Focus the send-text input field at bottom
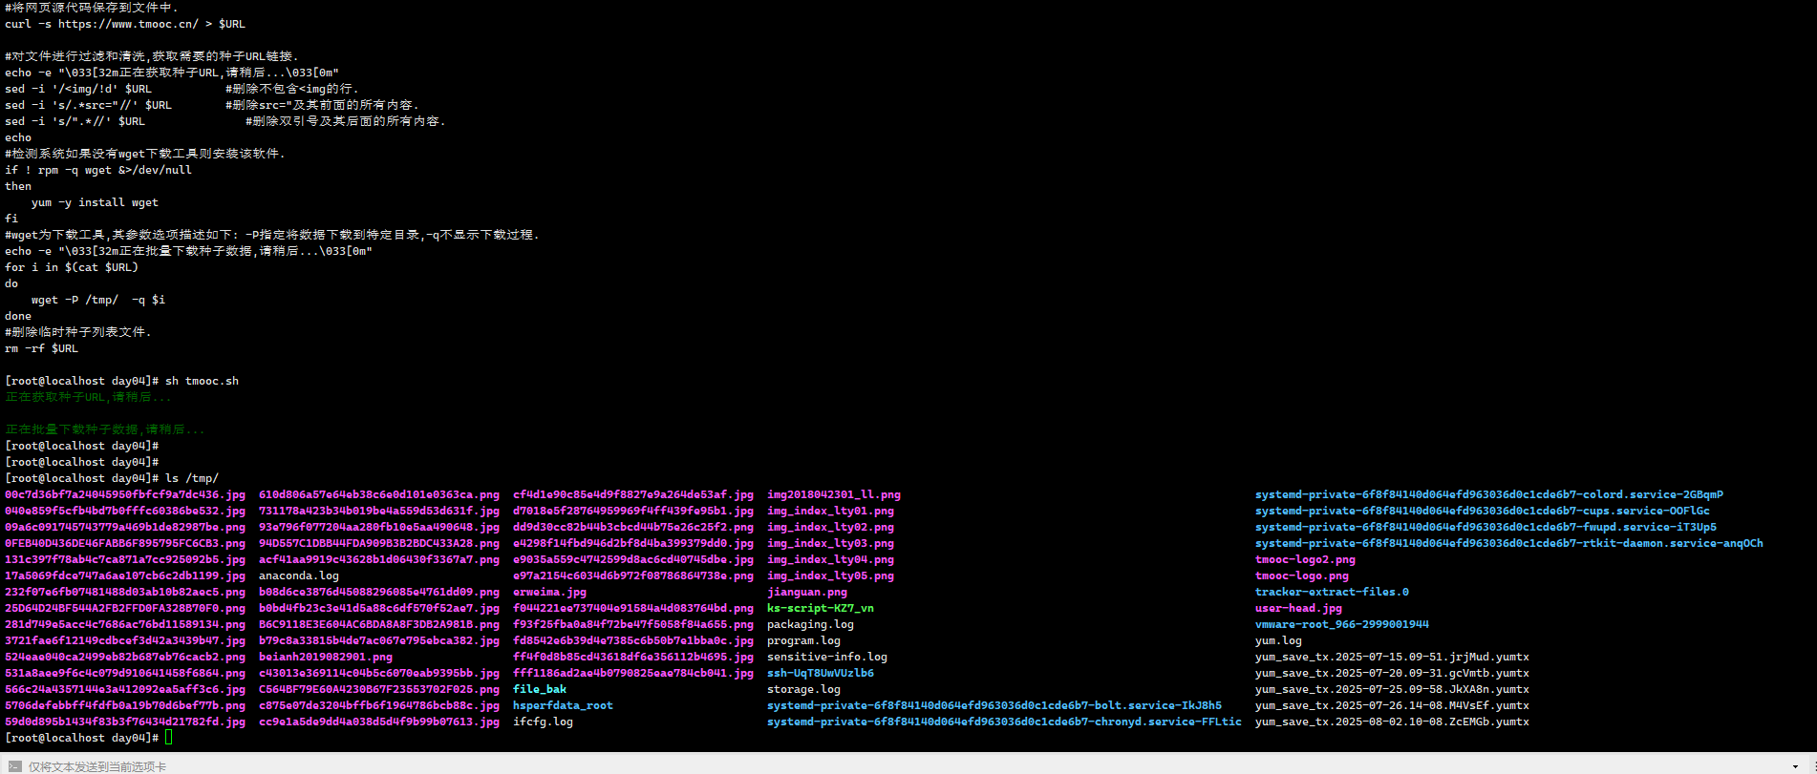 [x=898, y=766]
